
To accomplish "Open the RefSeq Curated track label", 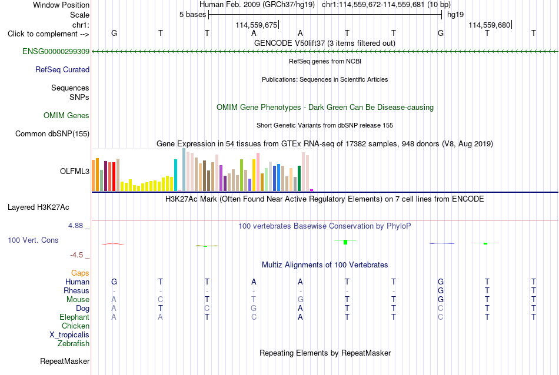I will point(62,69).
